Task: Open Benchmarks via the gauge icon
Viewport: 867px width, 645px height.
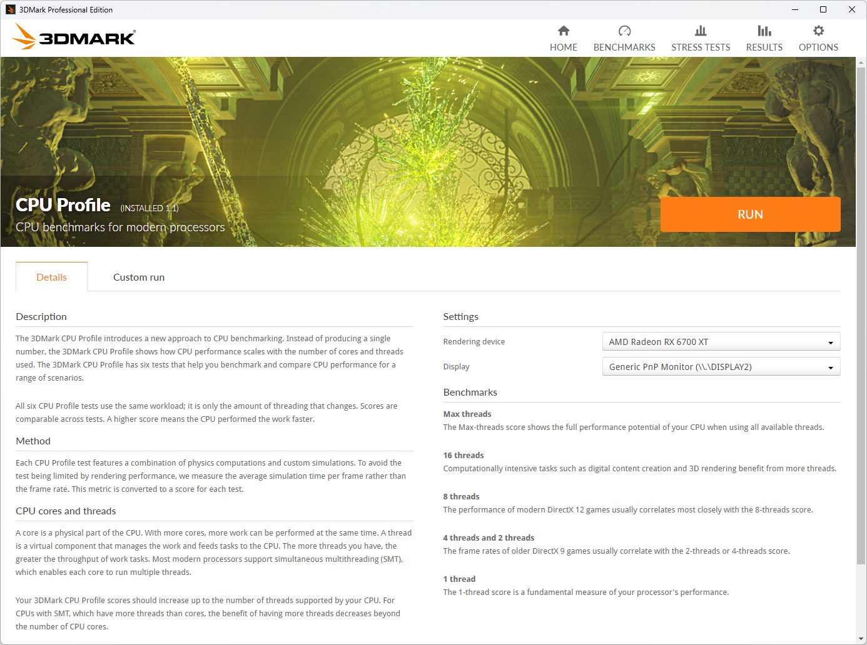Action: coord(624,31)
